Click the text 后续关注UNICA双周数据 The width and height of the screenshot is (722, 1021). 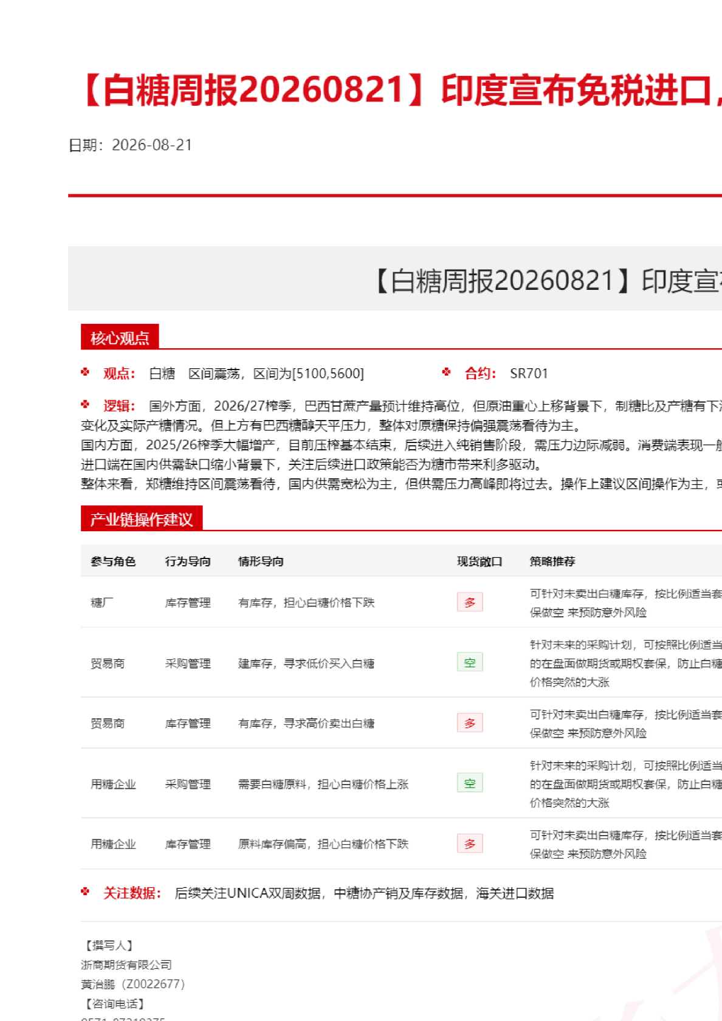point(248,893)
